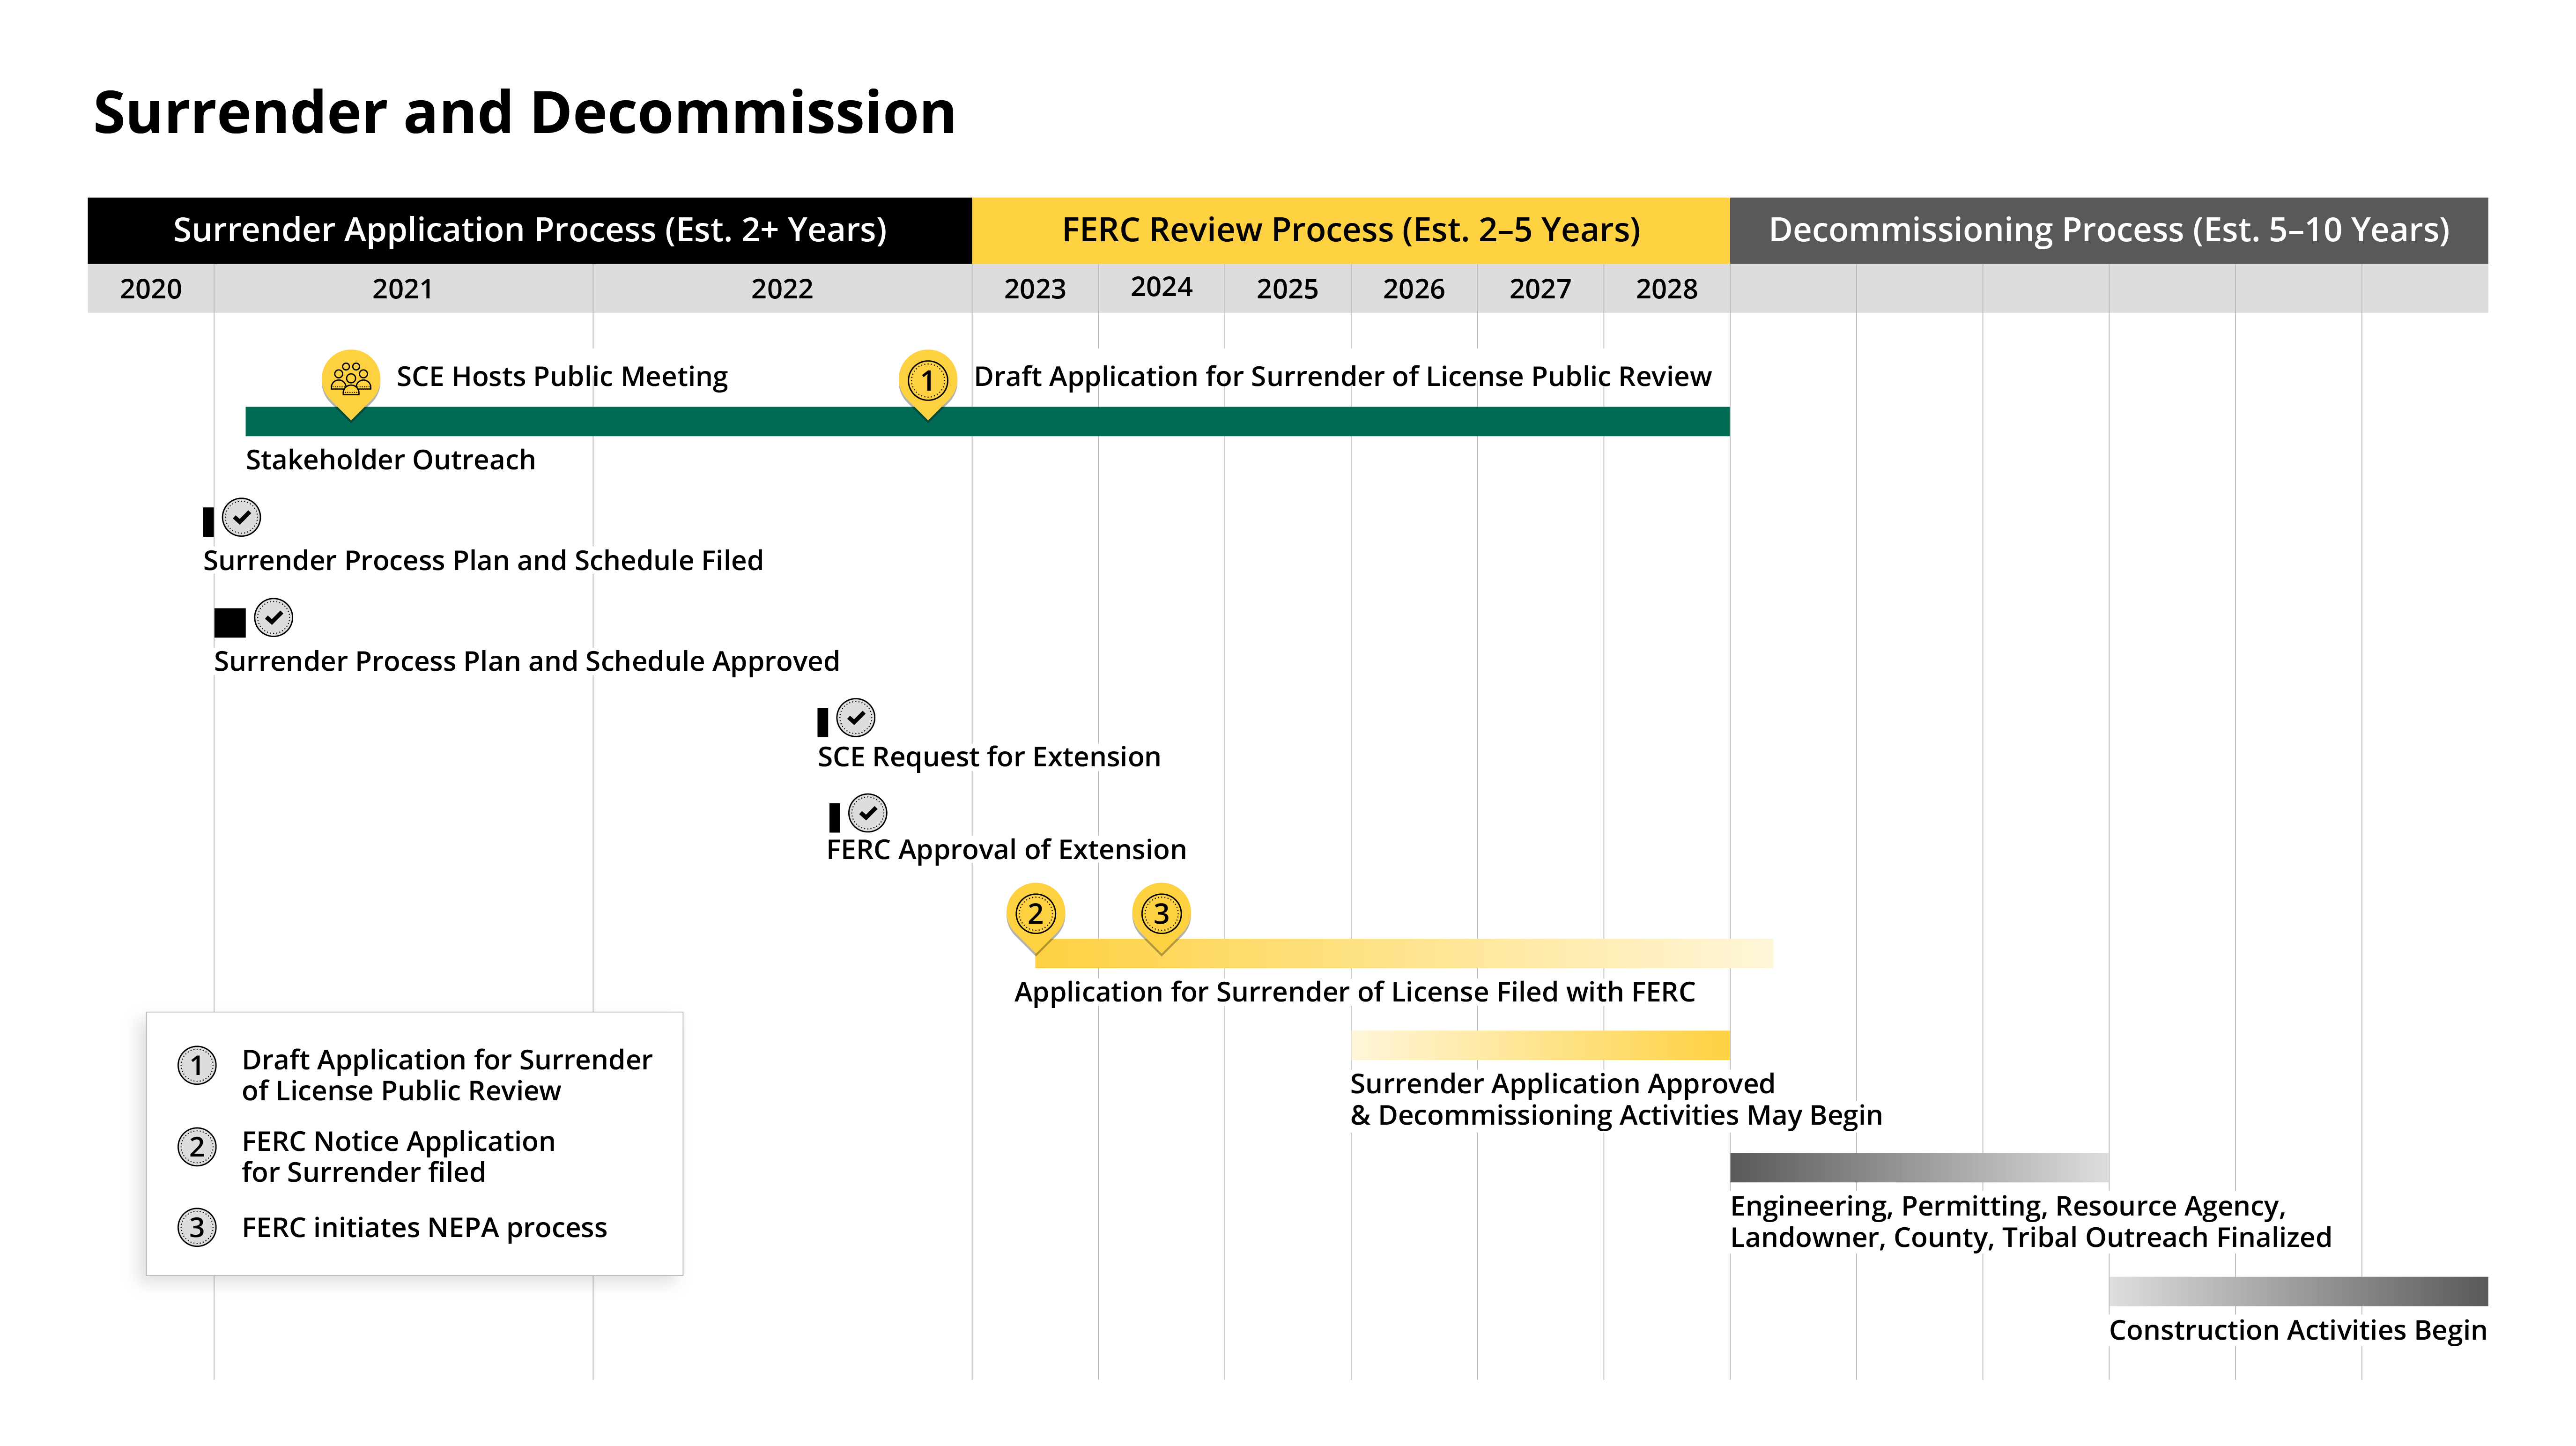This screenshot has height=1446, width=2576.
Task: Click checkmark icon above Surrender Process Plan Filed
Action: (x=241, y=517)
